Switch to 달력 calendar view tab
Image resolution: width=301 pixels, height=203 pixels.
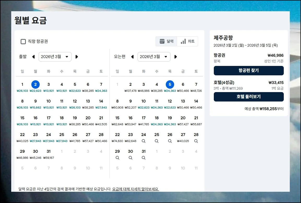[x=166, y=41]
